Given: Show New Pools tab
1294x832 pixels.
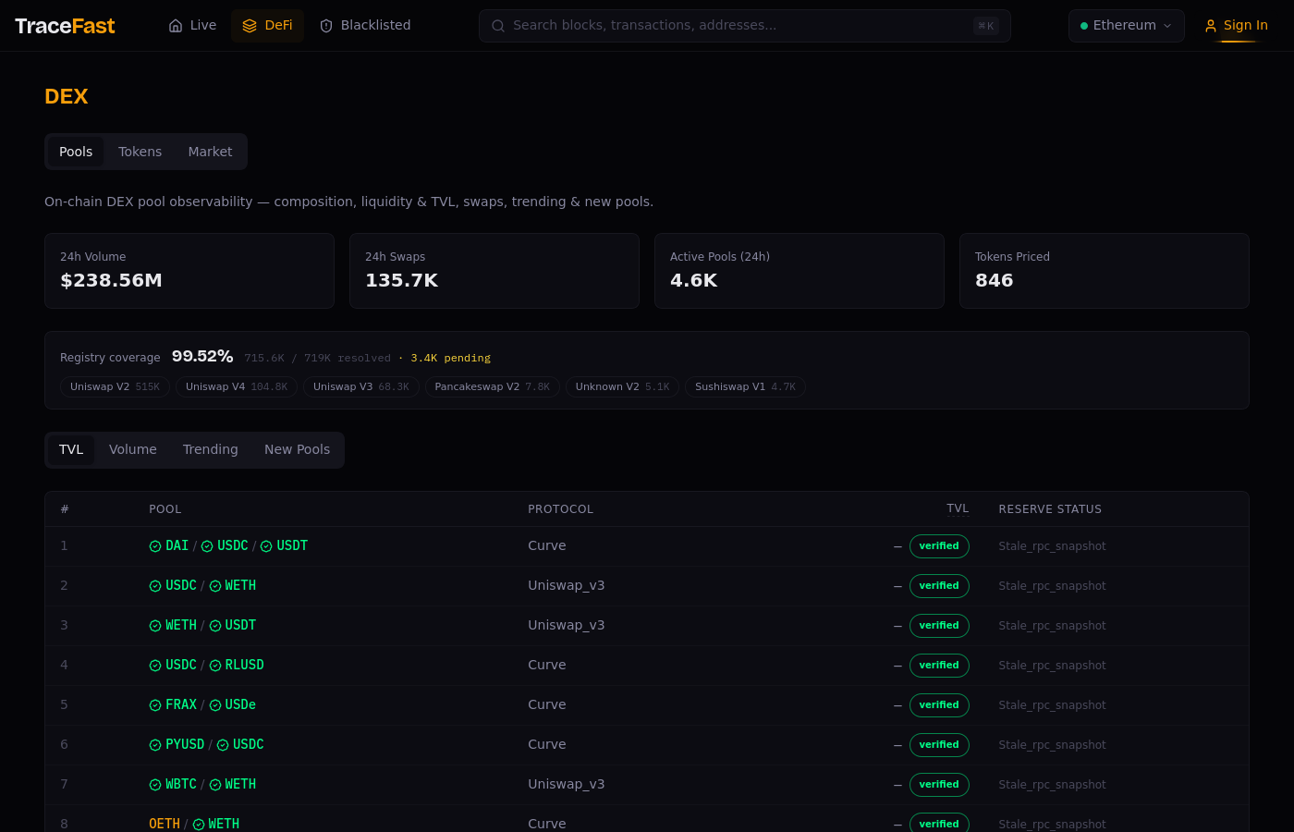Looking at the screenshot, I should coord(297,449).
